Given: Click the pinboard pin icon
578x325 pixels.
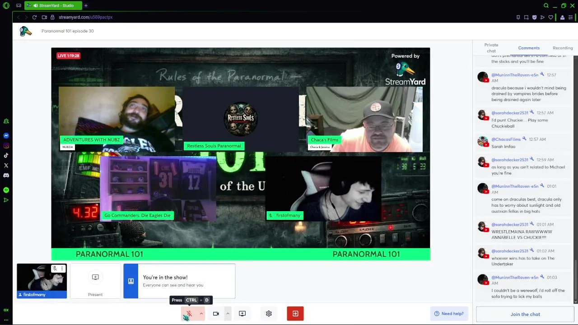Looking at the screenshot, I should 518,17.
